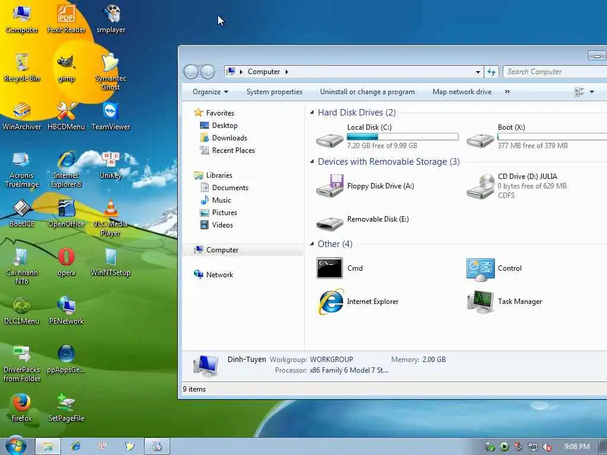Launch opera browser desktop icon
The image size is (607, 455).
click(66, 262)
